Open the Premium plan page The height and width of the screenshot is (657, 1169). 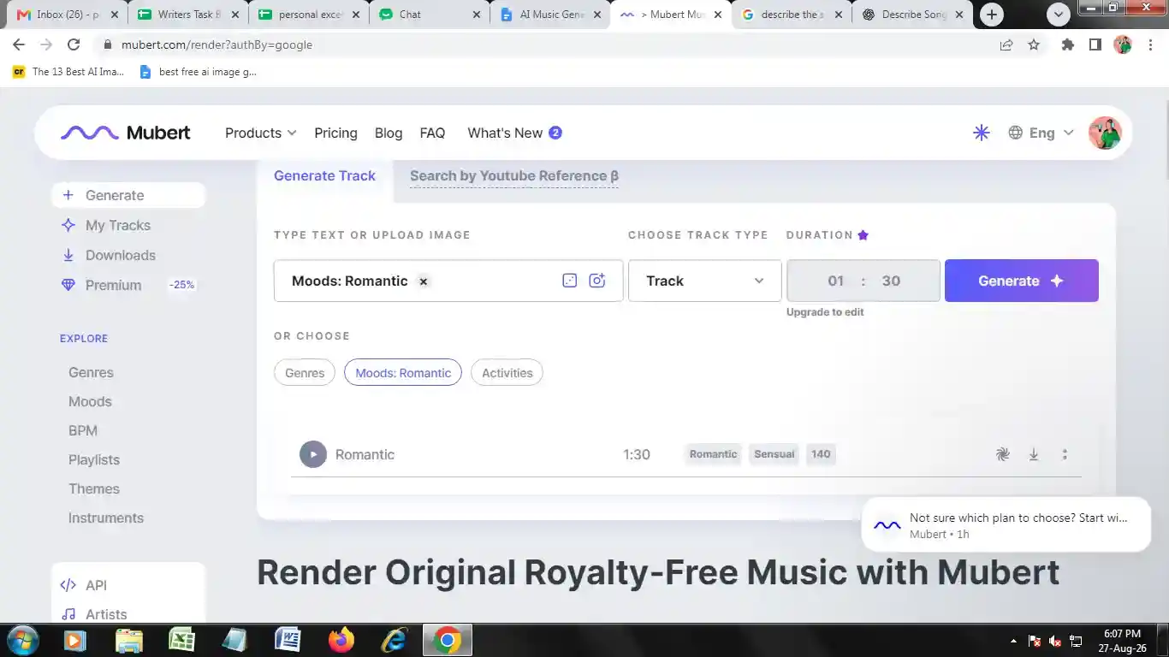click(x=113, y=285)
